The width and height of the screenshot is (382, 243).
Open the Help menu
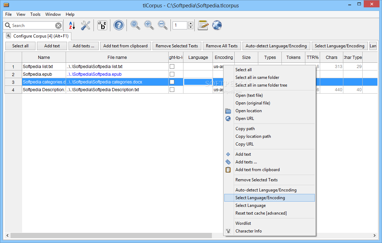pos(70,14)
